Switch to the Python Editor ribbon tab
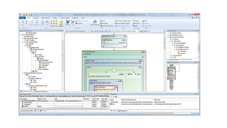227x128 pixels. (x=46, y=18)
